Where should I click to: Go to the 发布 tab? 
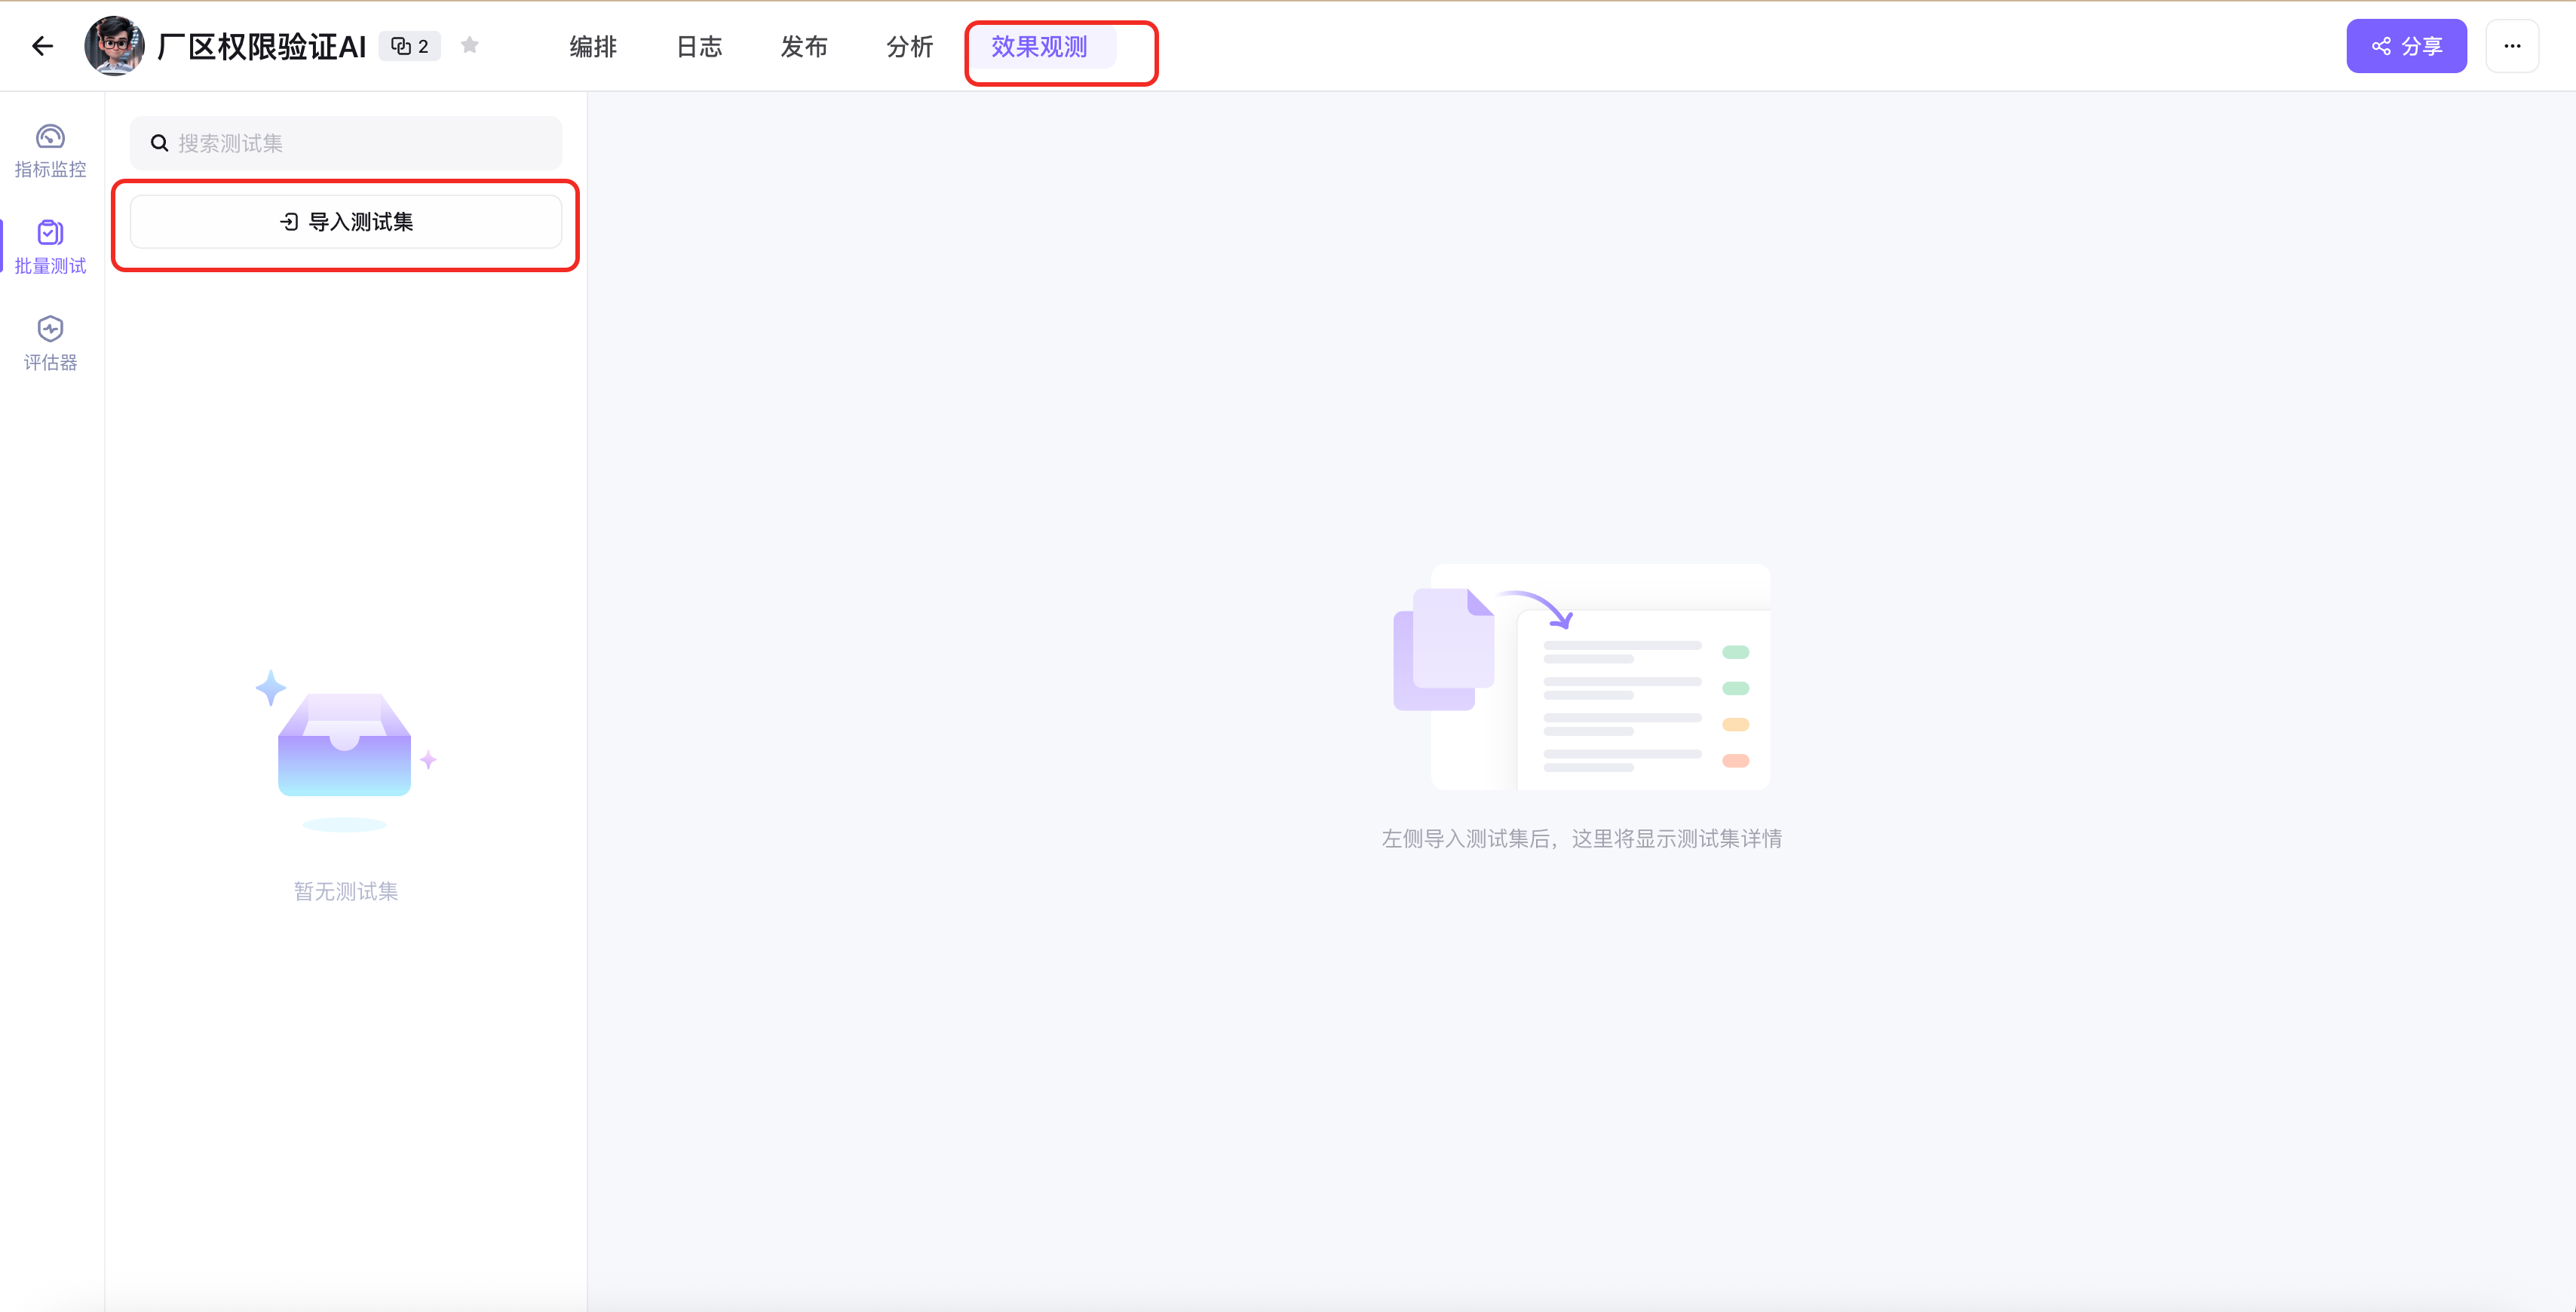(804, 46)
